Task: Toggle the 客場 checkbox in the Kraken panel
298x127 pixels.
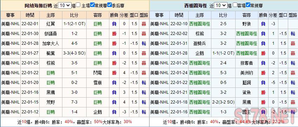Action: click(x=235, y=5)
